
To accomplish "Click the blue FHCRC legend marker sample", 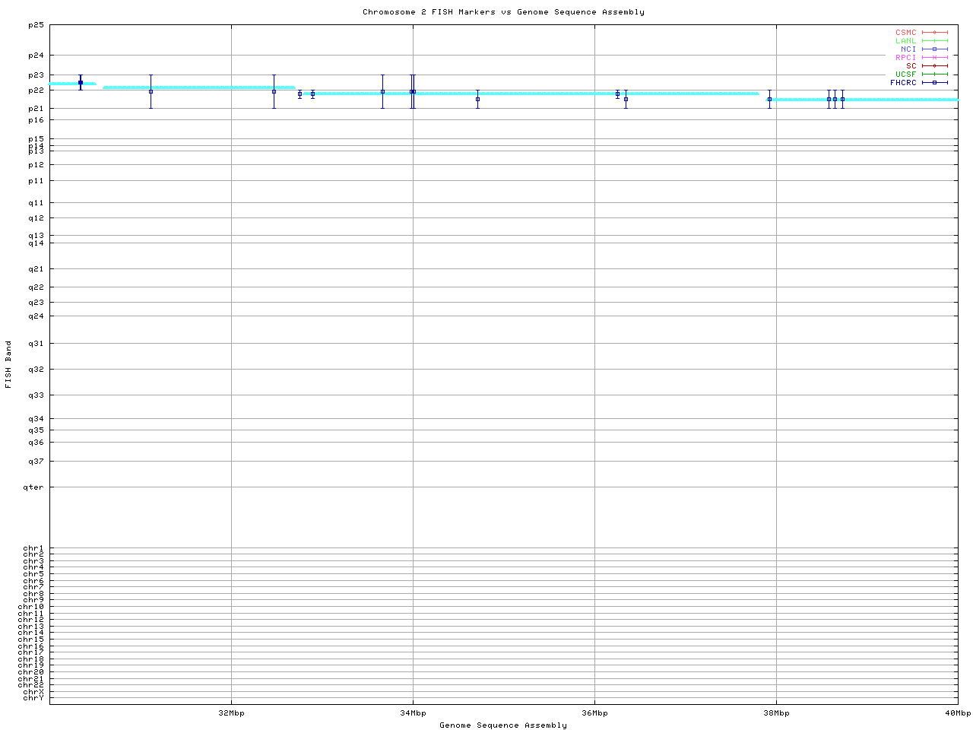I will [934, 83].
